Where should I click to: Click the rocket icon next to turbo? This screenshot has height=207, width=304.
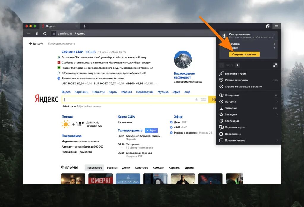(x=221, y=73)
